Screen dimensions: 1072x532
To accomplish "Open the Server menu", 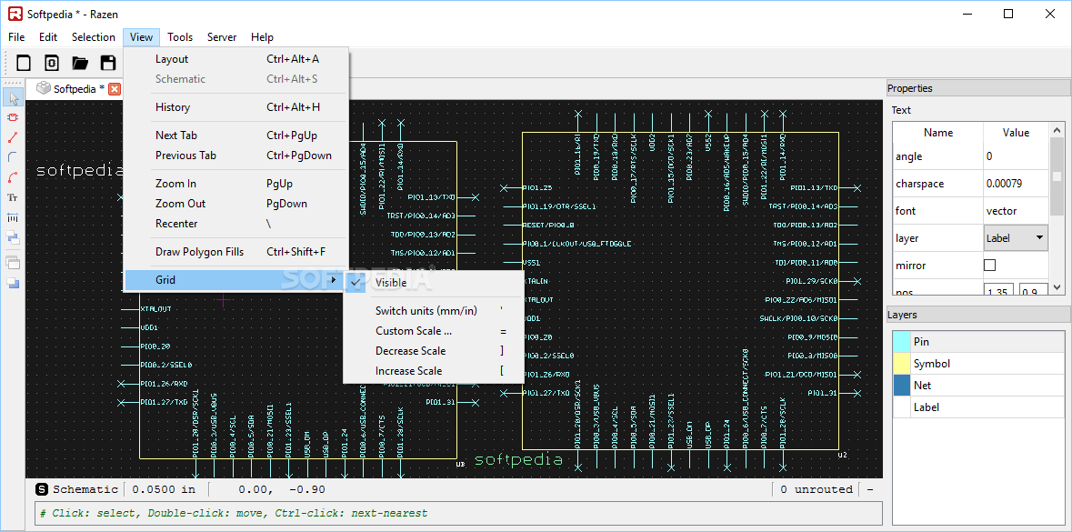I will (x=222, y=37).
